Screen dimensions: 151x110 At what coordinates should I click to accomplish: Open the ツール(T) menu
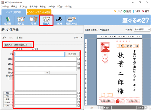click(x=51, y=7)
